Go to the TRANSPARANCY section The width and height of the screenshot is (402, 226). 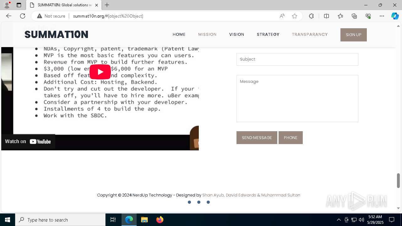(x=310, y=35)
